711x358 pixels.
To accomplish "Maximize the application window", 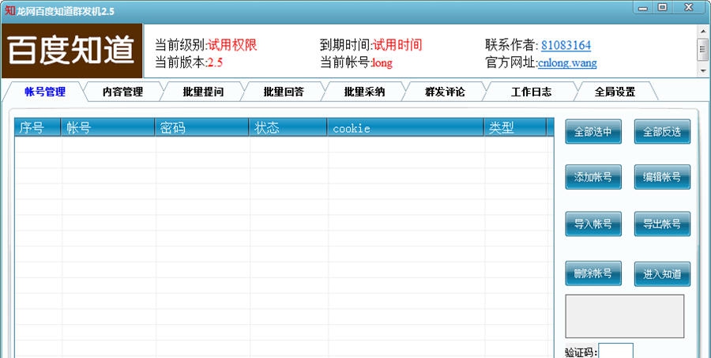I will coord(663,8).
